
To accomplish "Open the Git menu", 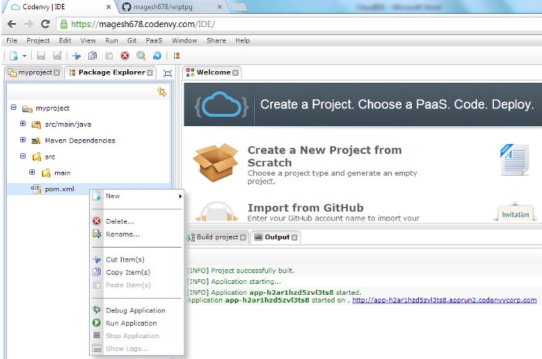I will coord(132,40).
